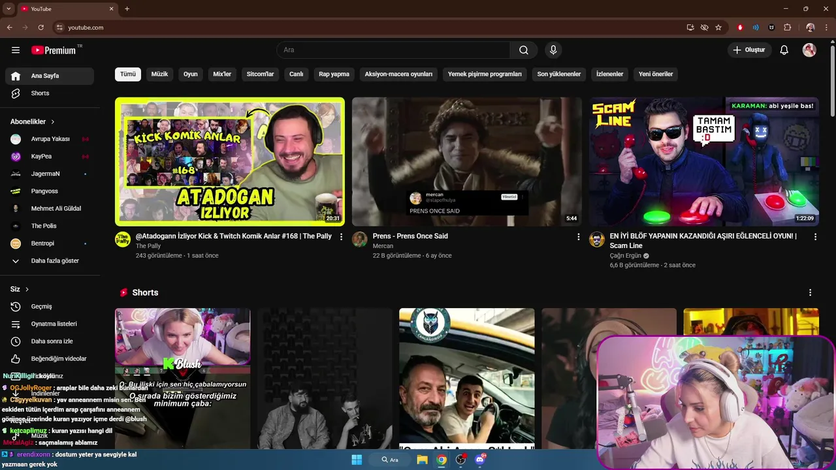Bookmark page with star icon

coord(718,27)
